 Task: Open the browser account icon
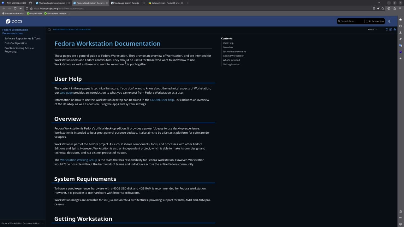click(x=389, y=8)
